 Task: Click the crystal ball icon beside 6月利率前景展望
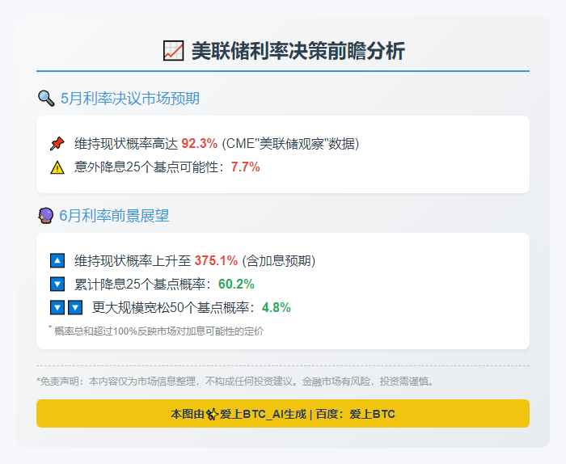coord(46,216)
